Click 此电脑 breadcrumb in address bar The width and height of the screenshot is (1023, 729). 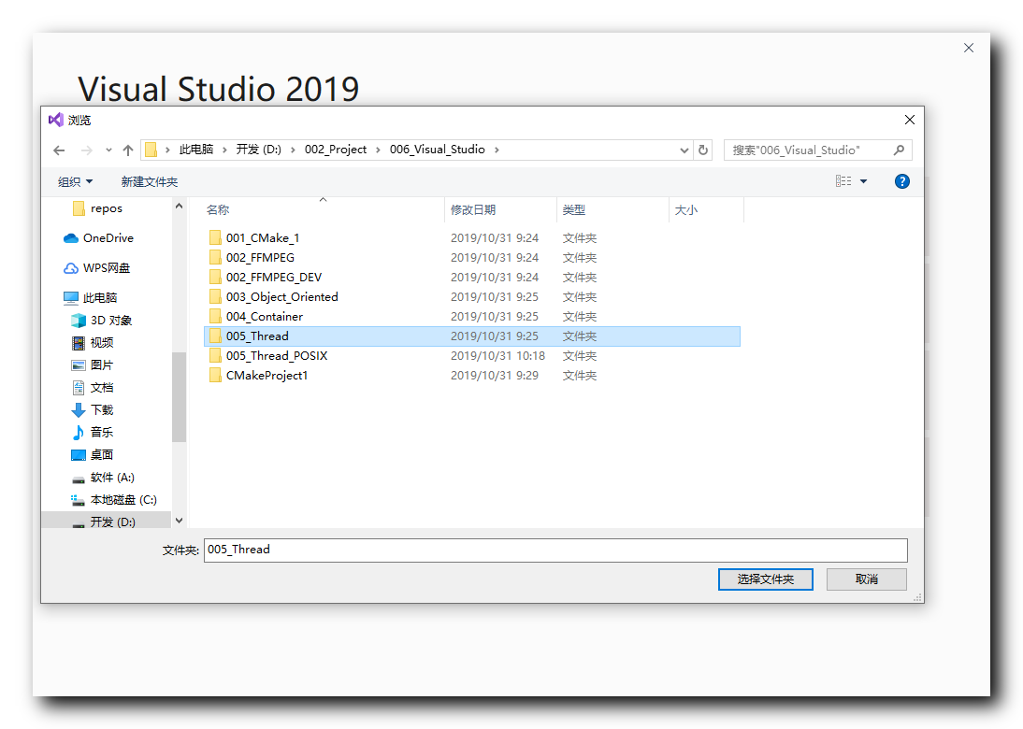pyautogui.click(x=196, y=150)
